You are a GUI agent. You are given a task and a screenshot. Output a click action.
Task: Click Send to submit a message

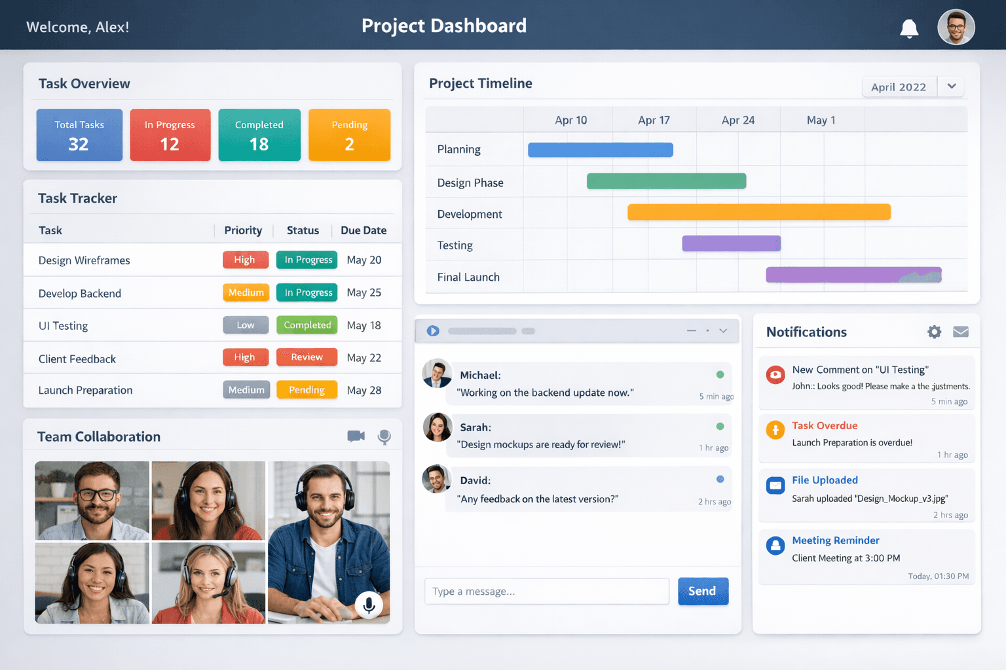tap(703, 591)
